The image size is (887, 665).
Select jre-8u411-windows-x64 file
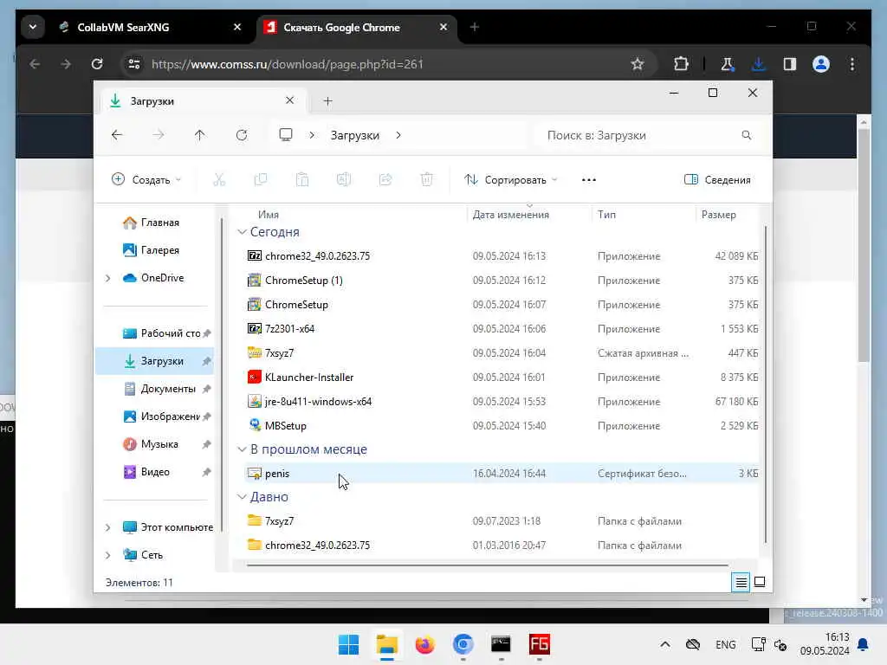(502, 402)
